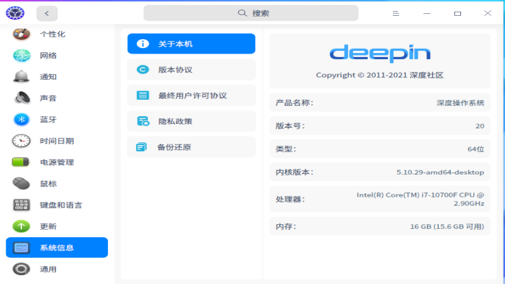Image resolution: width=505 pixels, height=284 pixels.
Task: Click the 版本号 label
Action: pyautogui.click(x=290, y=126)
